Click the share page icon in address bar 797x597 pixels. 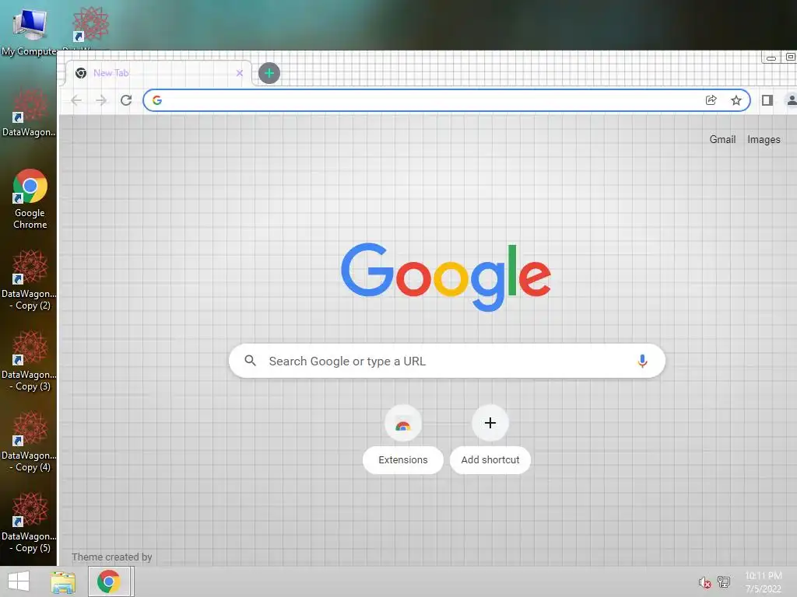tap(711, 100)
